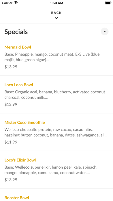Tap the Wi-Fi status icon
Viewport: 113px width, 201px height.
click(x=16, y=3)
